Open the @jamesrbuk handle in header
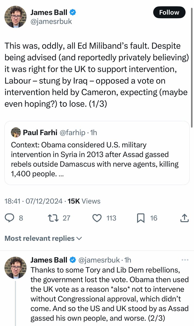Screen dimensions: 194x326 [51, 21]
